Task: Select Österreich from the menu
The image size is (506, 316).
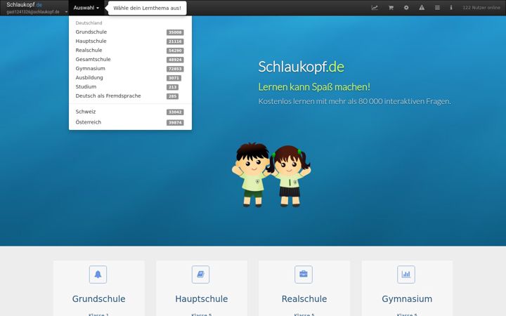Action: [130, 122]
